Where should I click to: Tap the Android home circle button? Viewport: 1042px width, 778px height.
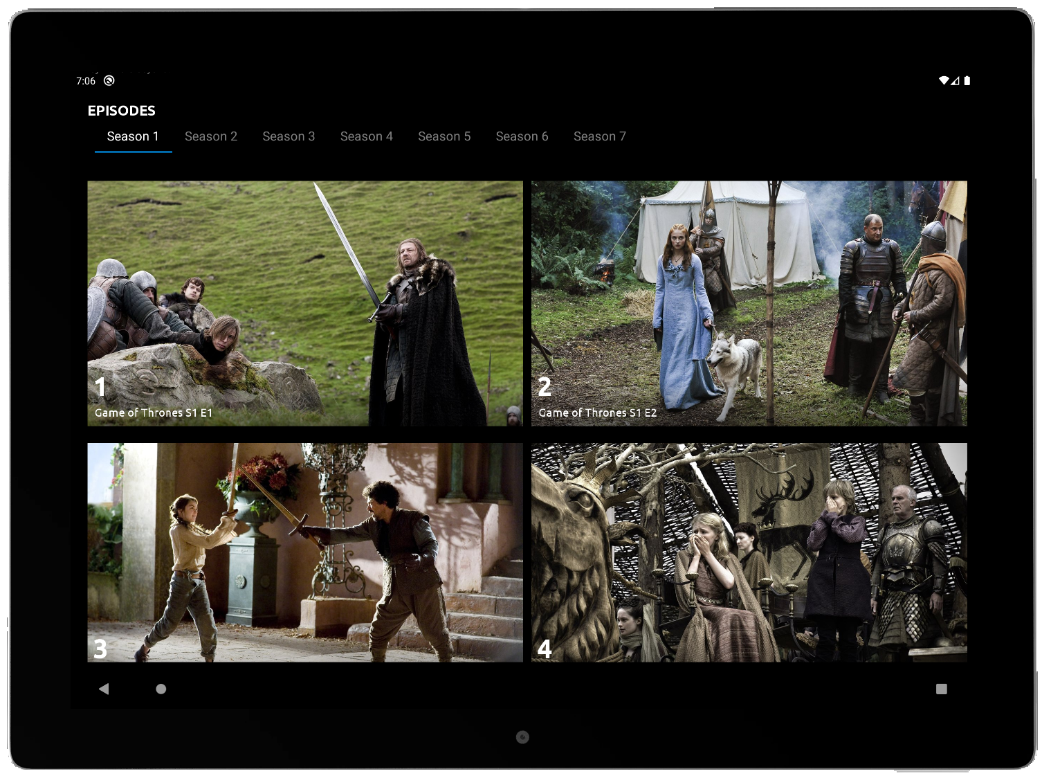click(161, 689)
